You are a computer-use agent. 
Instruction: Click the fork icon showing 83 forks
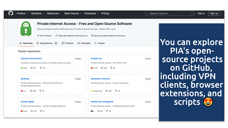coord(111,68)
